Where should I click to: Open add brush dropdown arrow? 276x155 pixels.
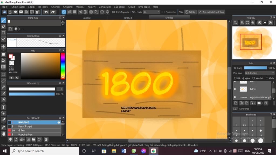[x=24, y=140]
